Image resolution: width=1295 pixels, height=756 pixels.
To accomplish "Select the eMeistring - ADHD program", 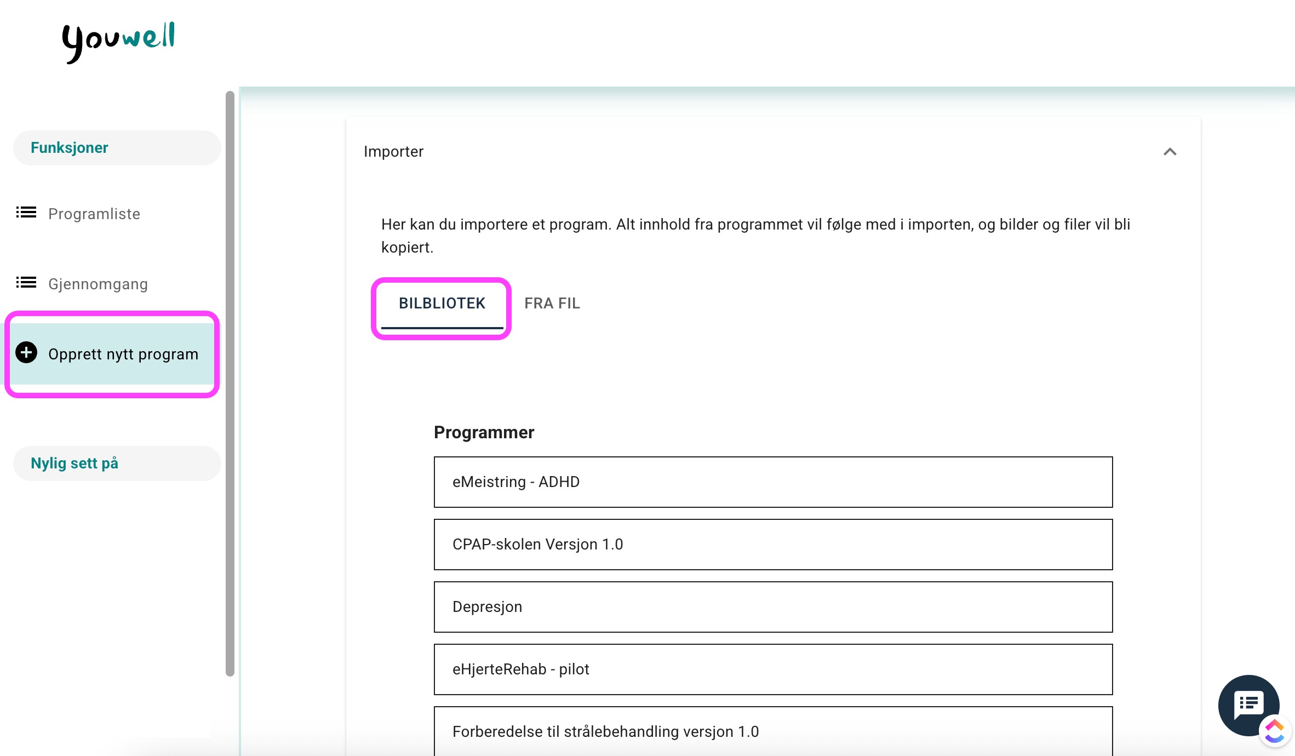I will pyautogui.click(x=772, y=482).
